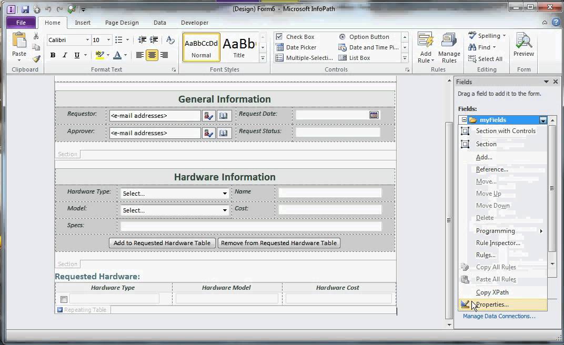The height and width of the screenshot is (345, 564).
Task: Insert an Option Button control
Action: (x=364, y=37)
